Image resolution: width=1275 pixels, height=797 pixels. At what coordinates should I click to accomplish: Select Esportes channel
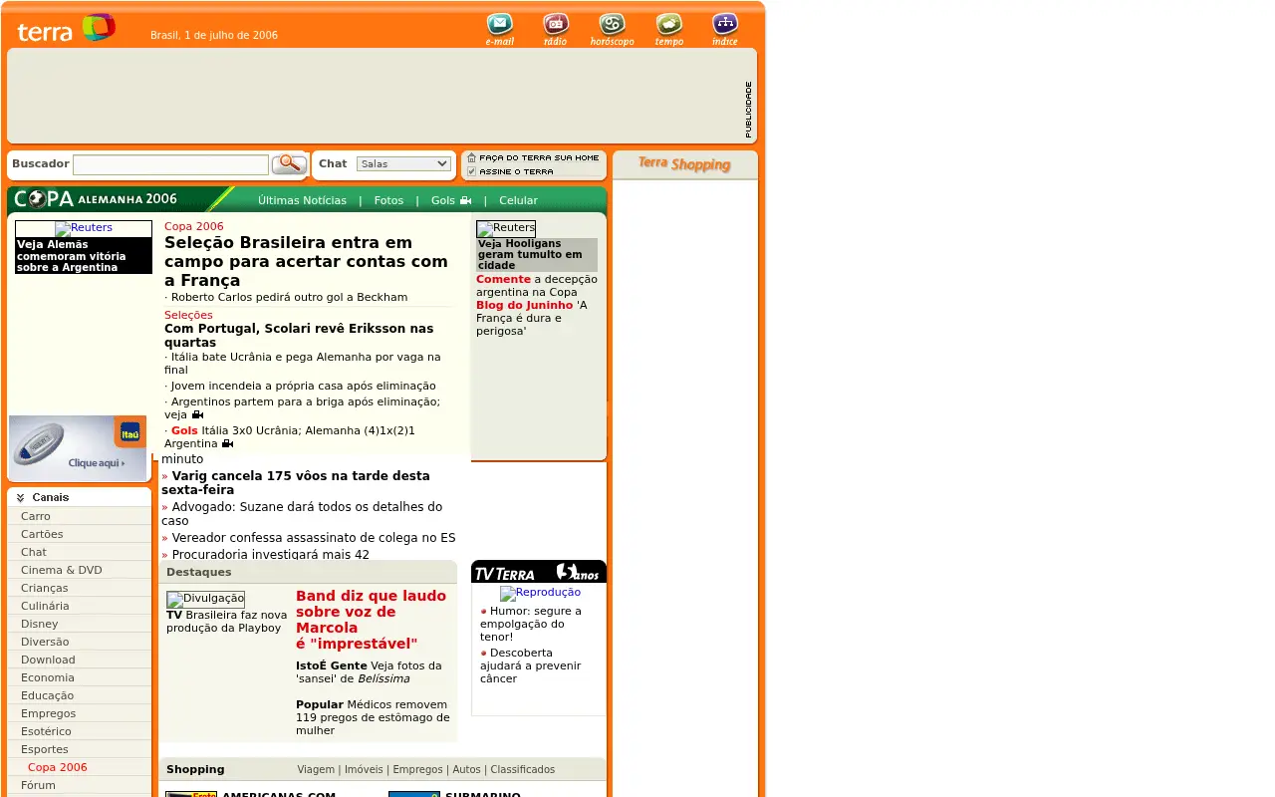pyautogui.click(x=45, y=749)
